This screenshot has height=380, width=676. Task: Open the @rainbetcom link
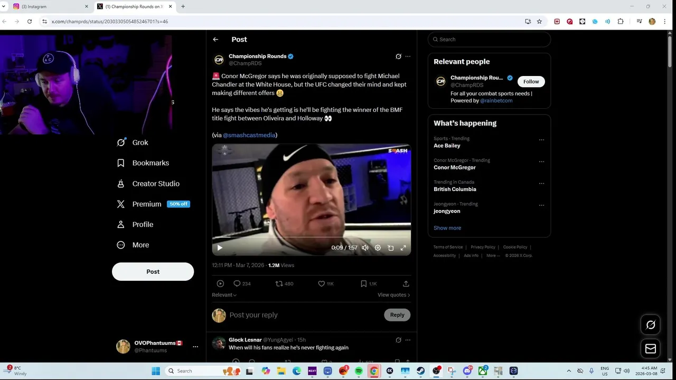click(x=496, y=101)
